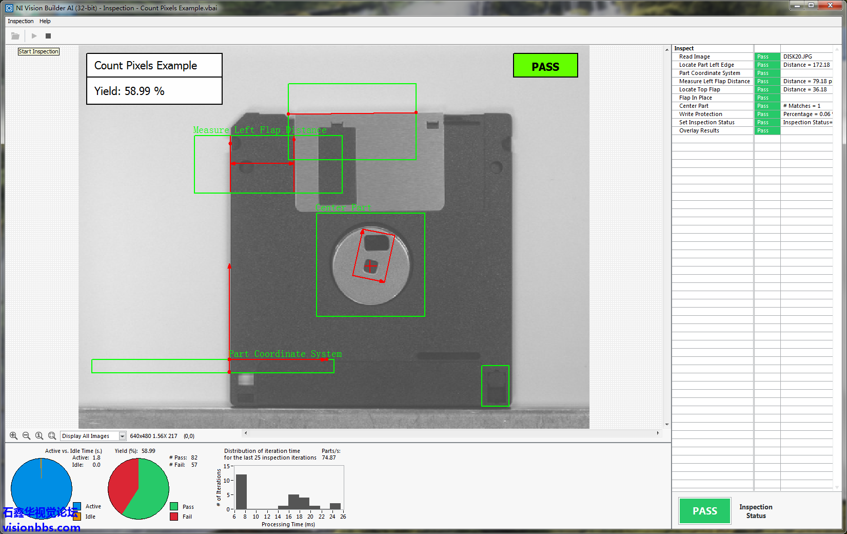
Task: Open the Display All Images dropdown
Action: click(122, 436)
